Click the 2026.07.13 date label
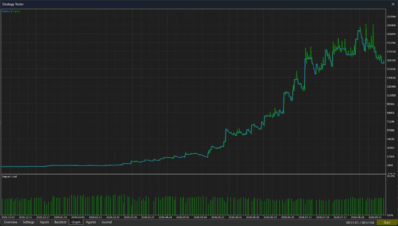Screen dimensions: 398x226 click(305, 217)
